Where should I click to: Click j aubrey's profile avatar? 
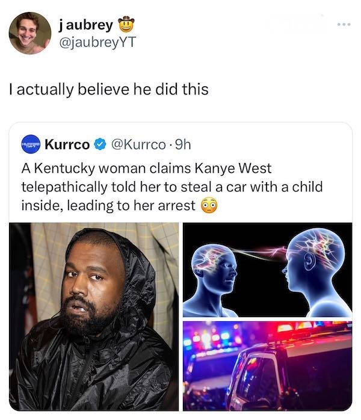[30, 33]
